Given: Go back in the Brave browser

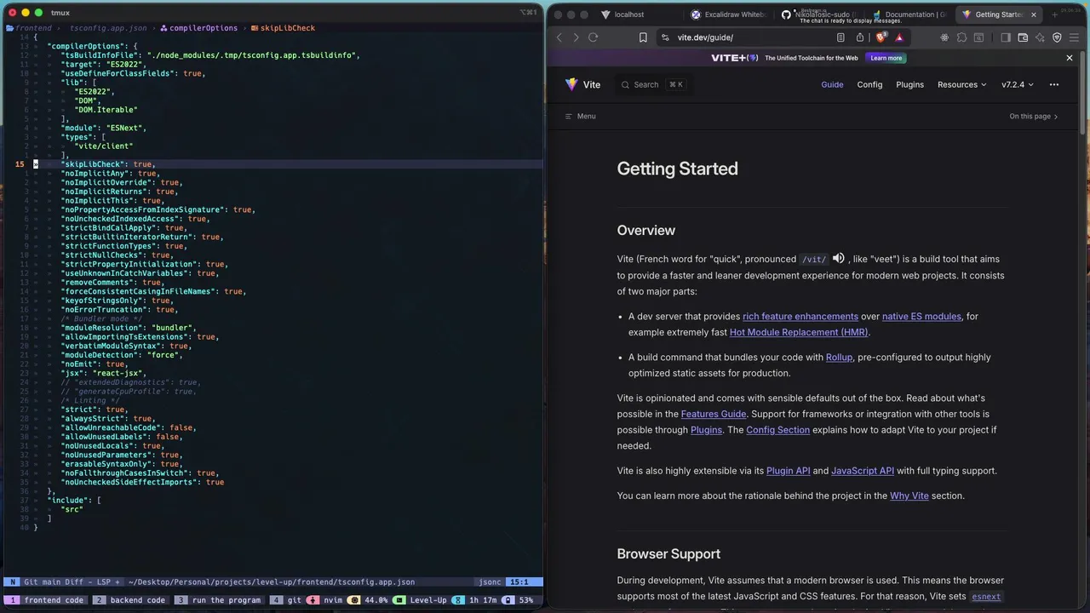Looking at the screenshot, I should tap(559, 37).
